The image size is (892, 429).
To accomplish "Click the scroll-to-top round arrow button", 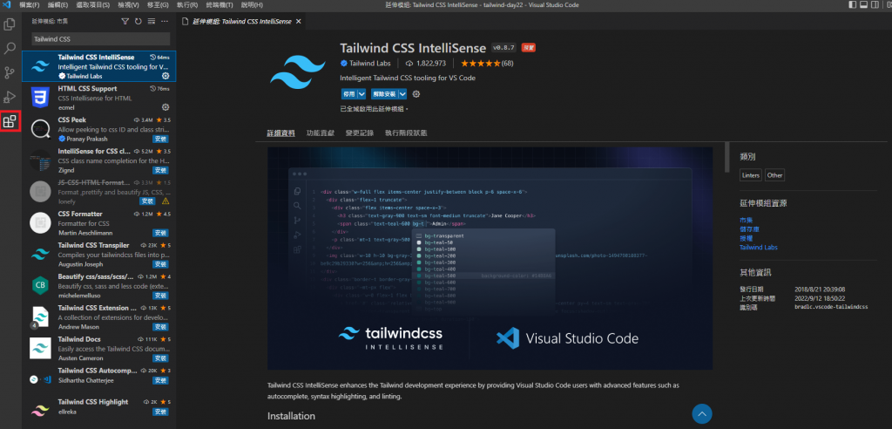I will tap(702, 413).
